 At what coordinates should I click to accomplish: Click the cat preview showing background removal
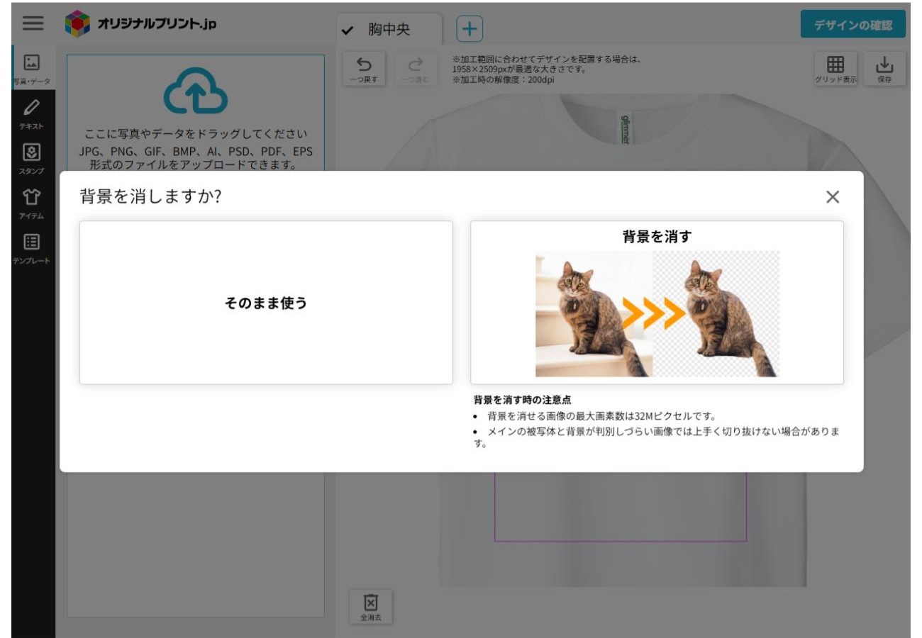(x=659, y=313)
